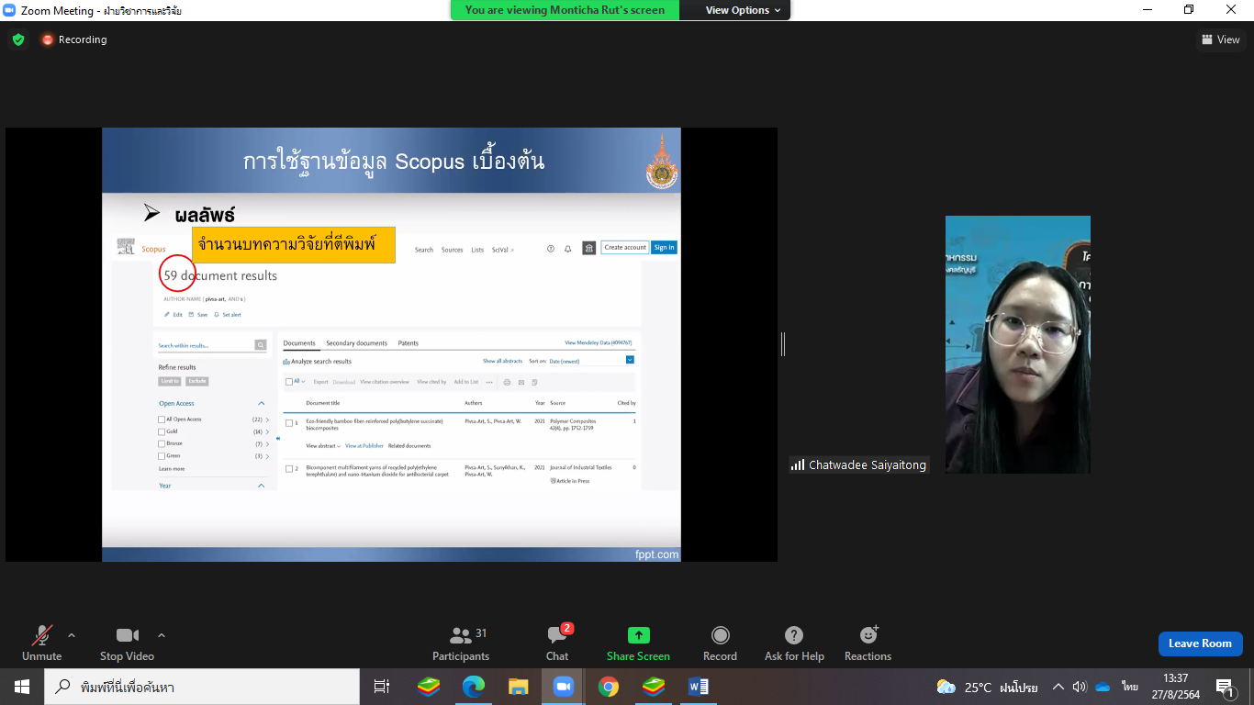
Task: Open video options arrow beside Stop Video
Action: click(162, 635)
